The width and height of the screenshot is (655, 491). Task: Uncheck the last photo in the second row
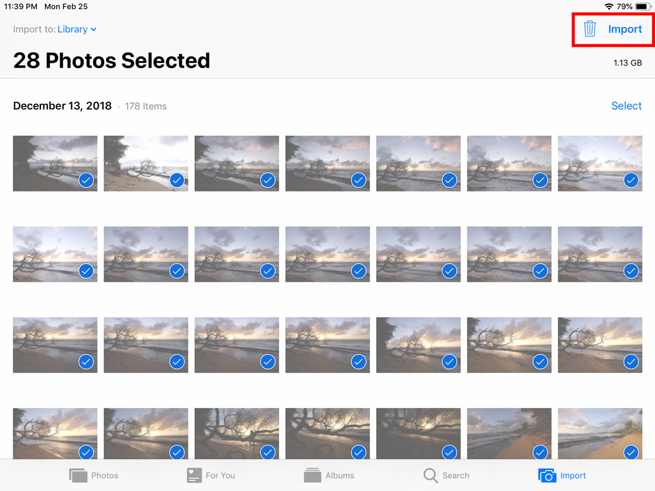tap(631, 270)
